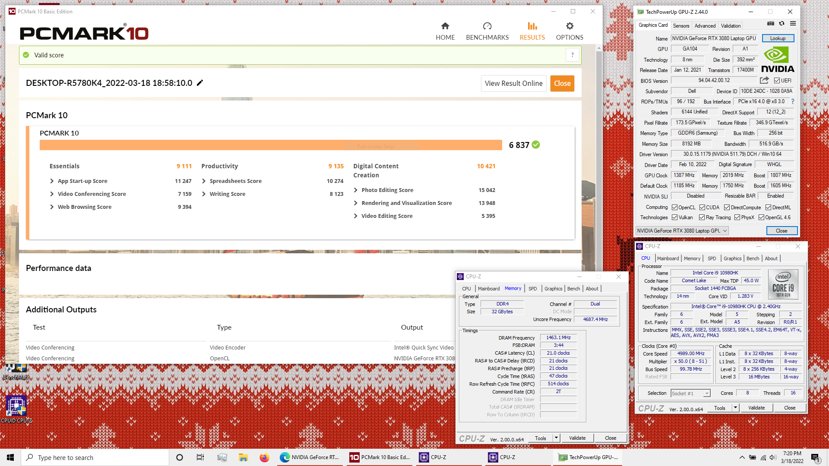This screenshot has width=829, height=466.
Task: Click the valid score help question mark
Action: (573, 55)
